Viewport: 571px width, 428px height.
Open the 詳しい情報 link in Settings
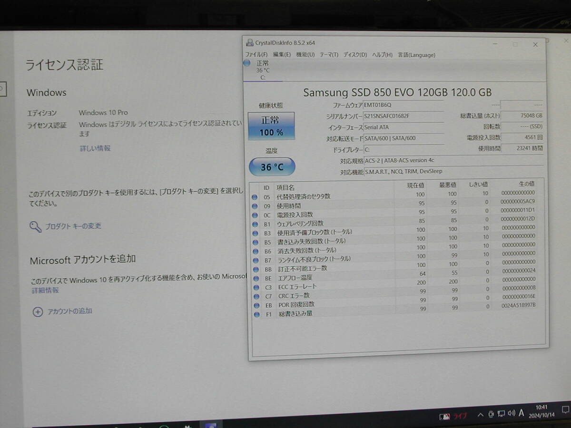[x=95, y=148]
